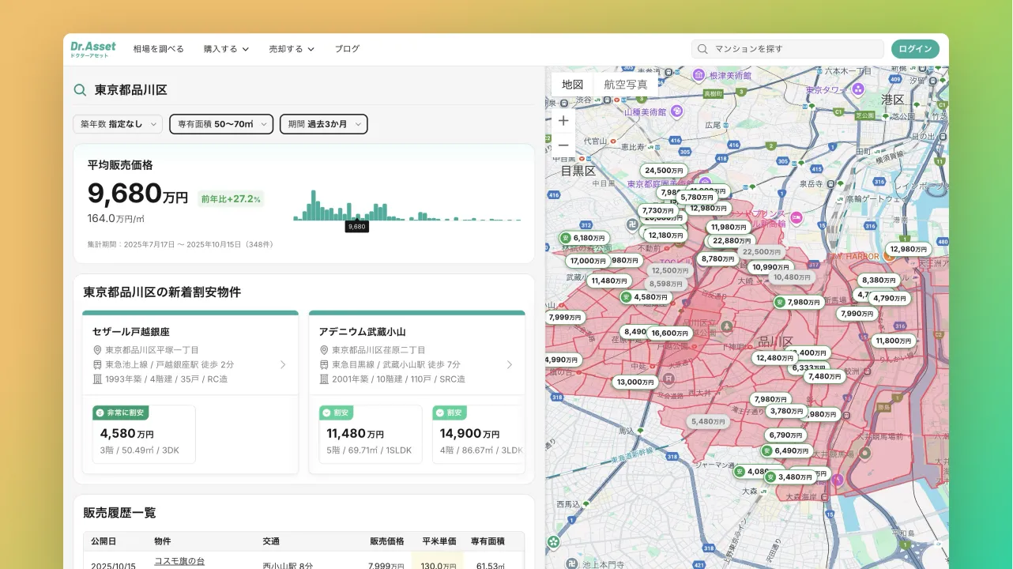This screenshot has height=569, width=1013.
Task: Click inside the マンションを探す search field
Action: 790,48
